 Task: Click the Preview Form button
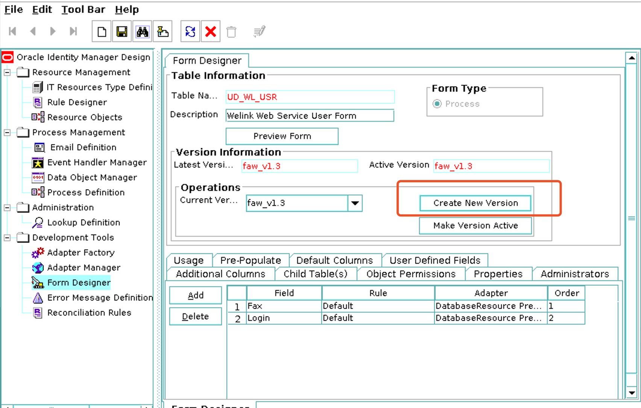point(282,136)
